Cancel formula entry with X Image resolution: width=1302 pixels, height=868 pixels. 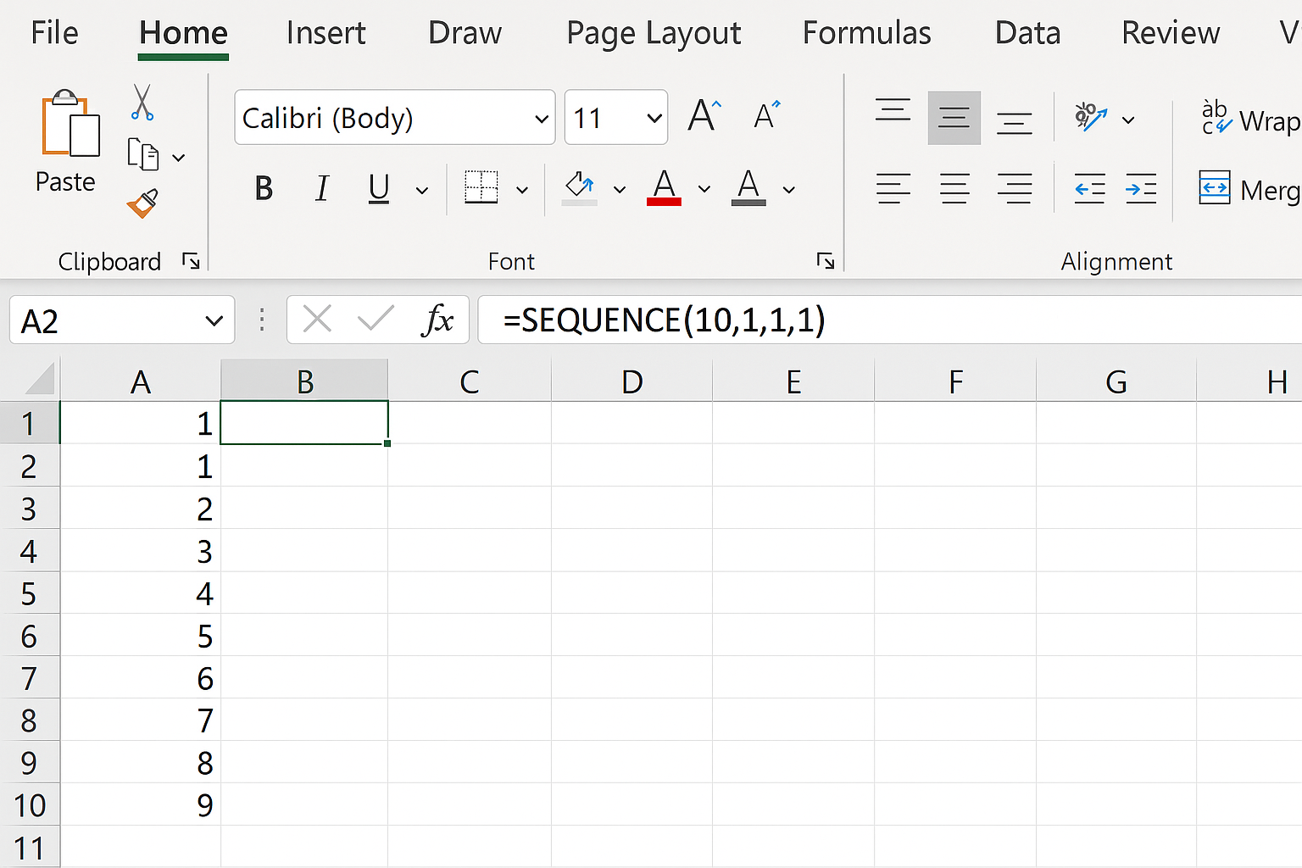[x=317, y=320]
